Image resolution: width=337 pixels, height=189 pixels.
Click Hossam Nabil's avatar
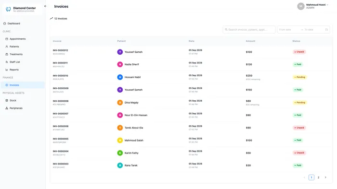[x=120, y=77]
